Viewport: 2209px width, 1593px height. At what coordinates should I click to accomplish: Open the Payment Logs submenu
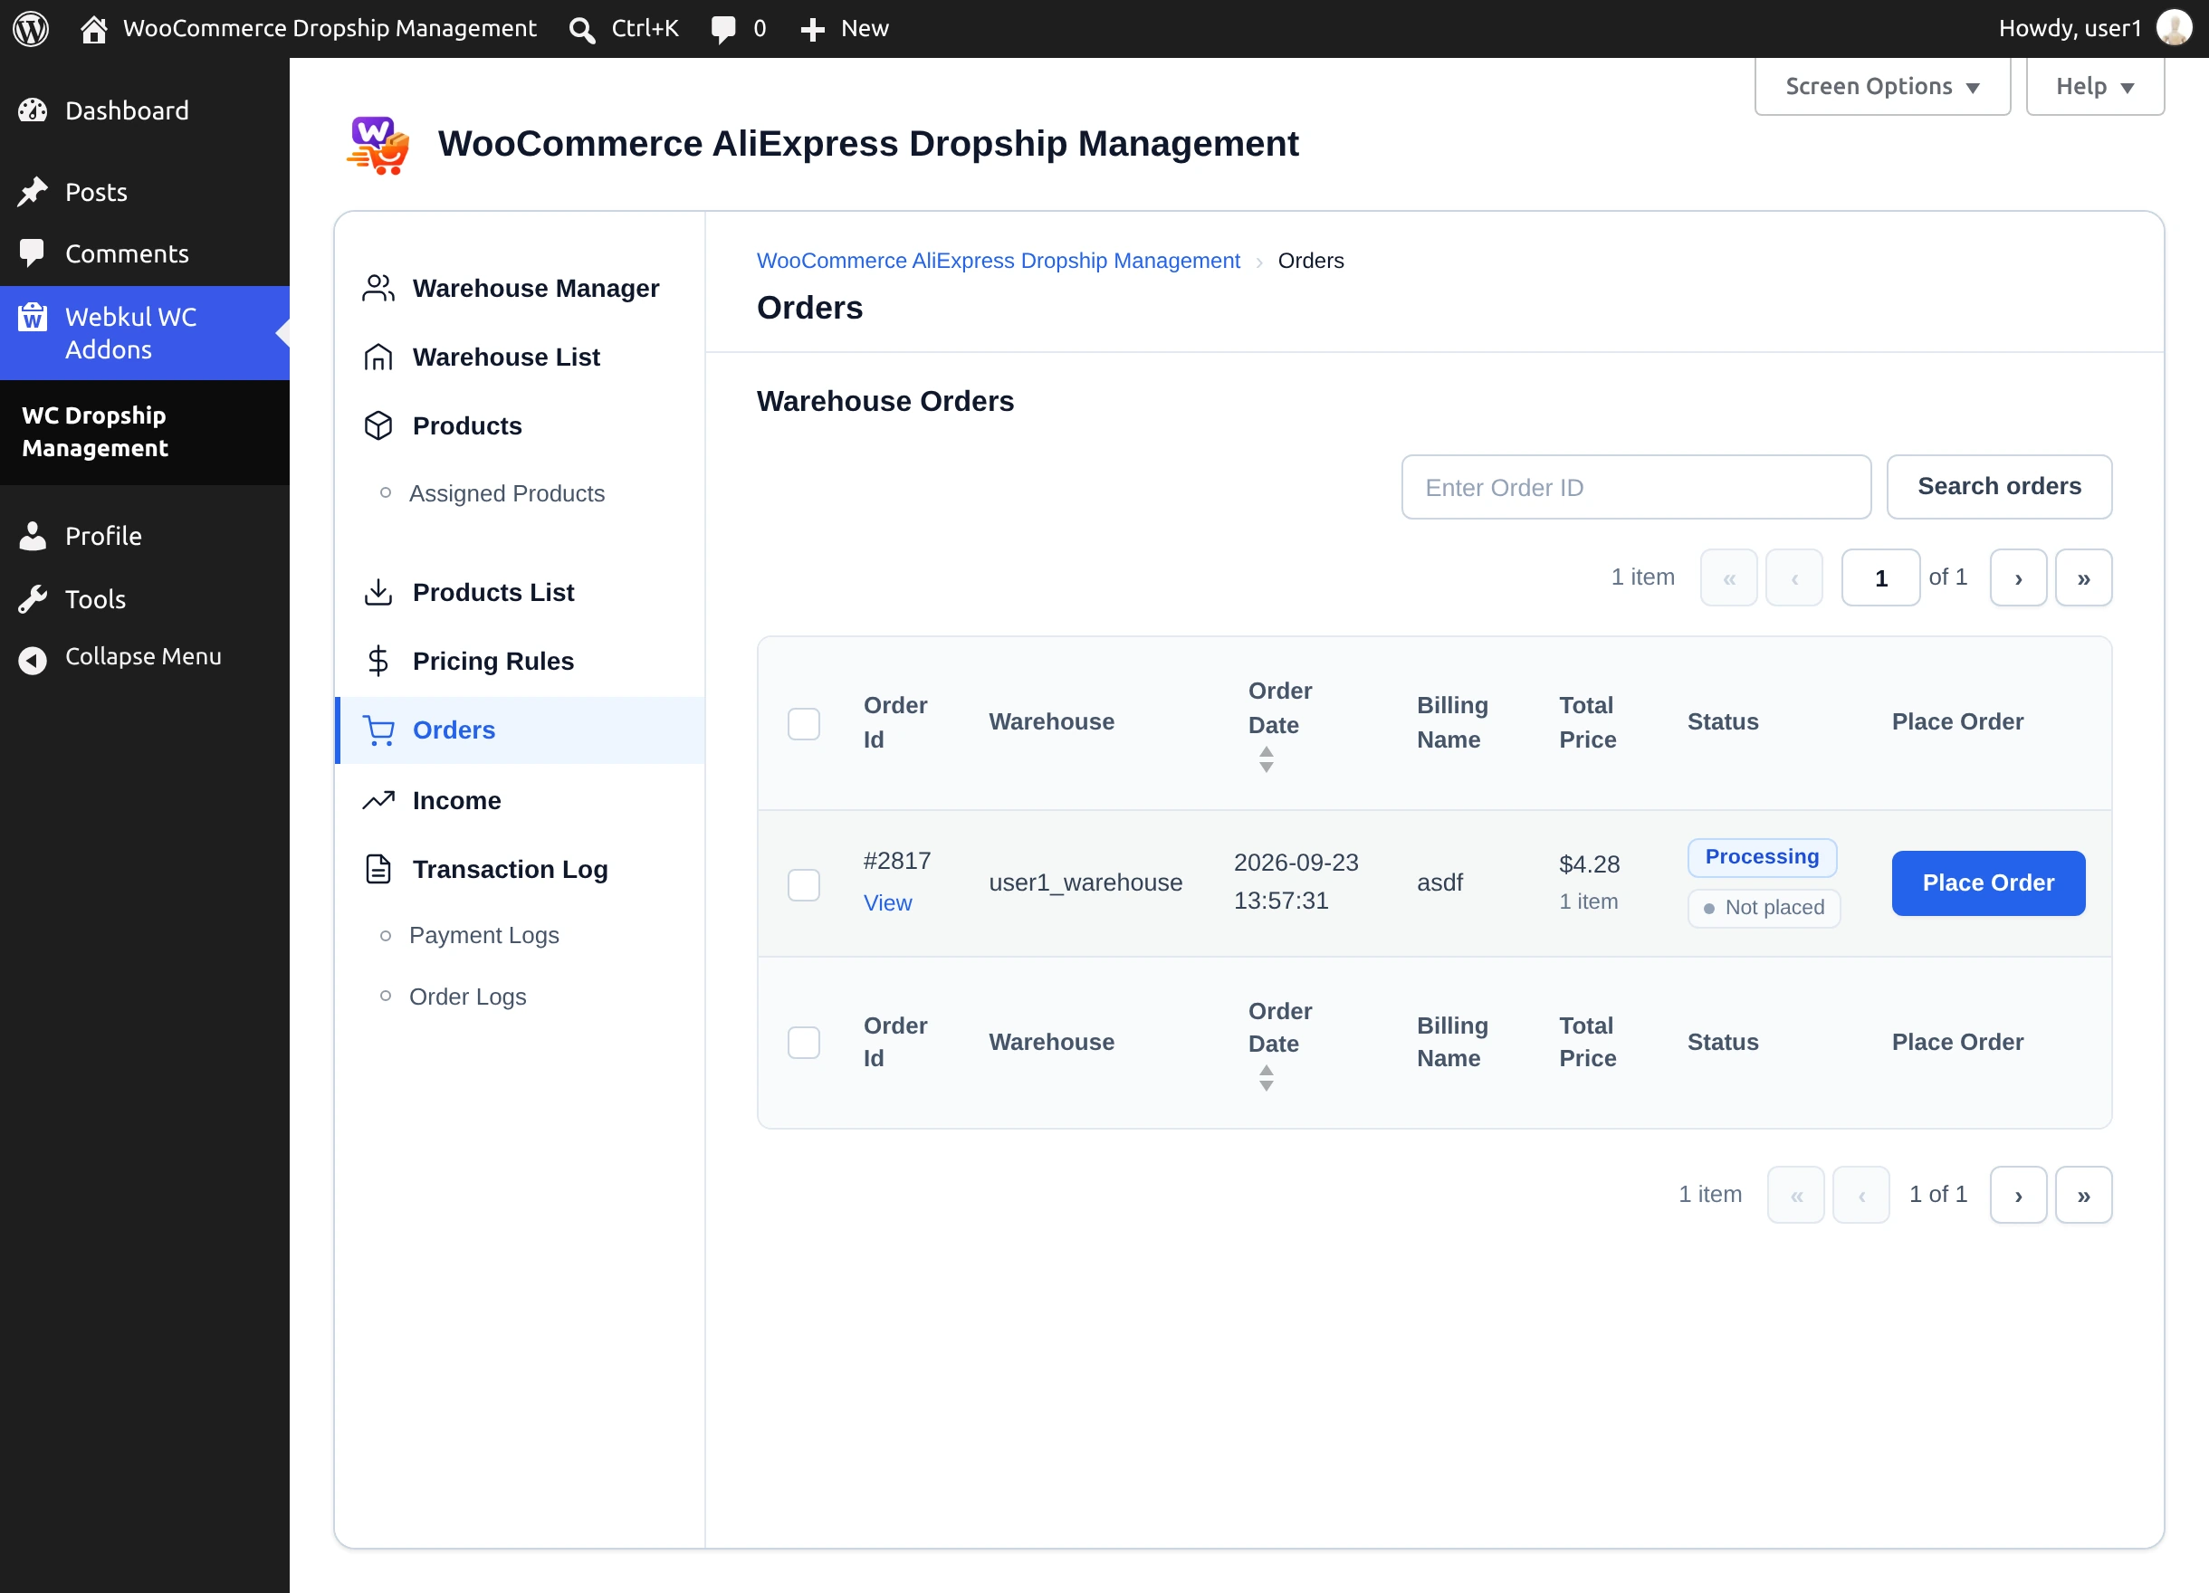pyautogui.click(x=484, y=935)
